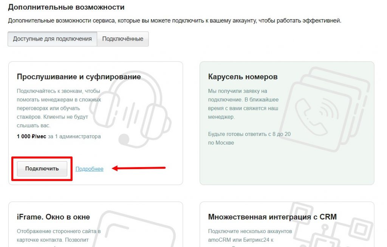Open the Подключённые tab
387x247 pixels.
(122, 39)
